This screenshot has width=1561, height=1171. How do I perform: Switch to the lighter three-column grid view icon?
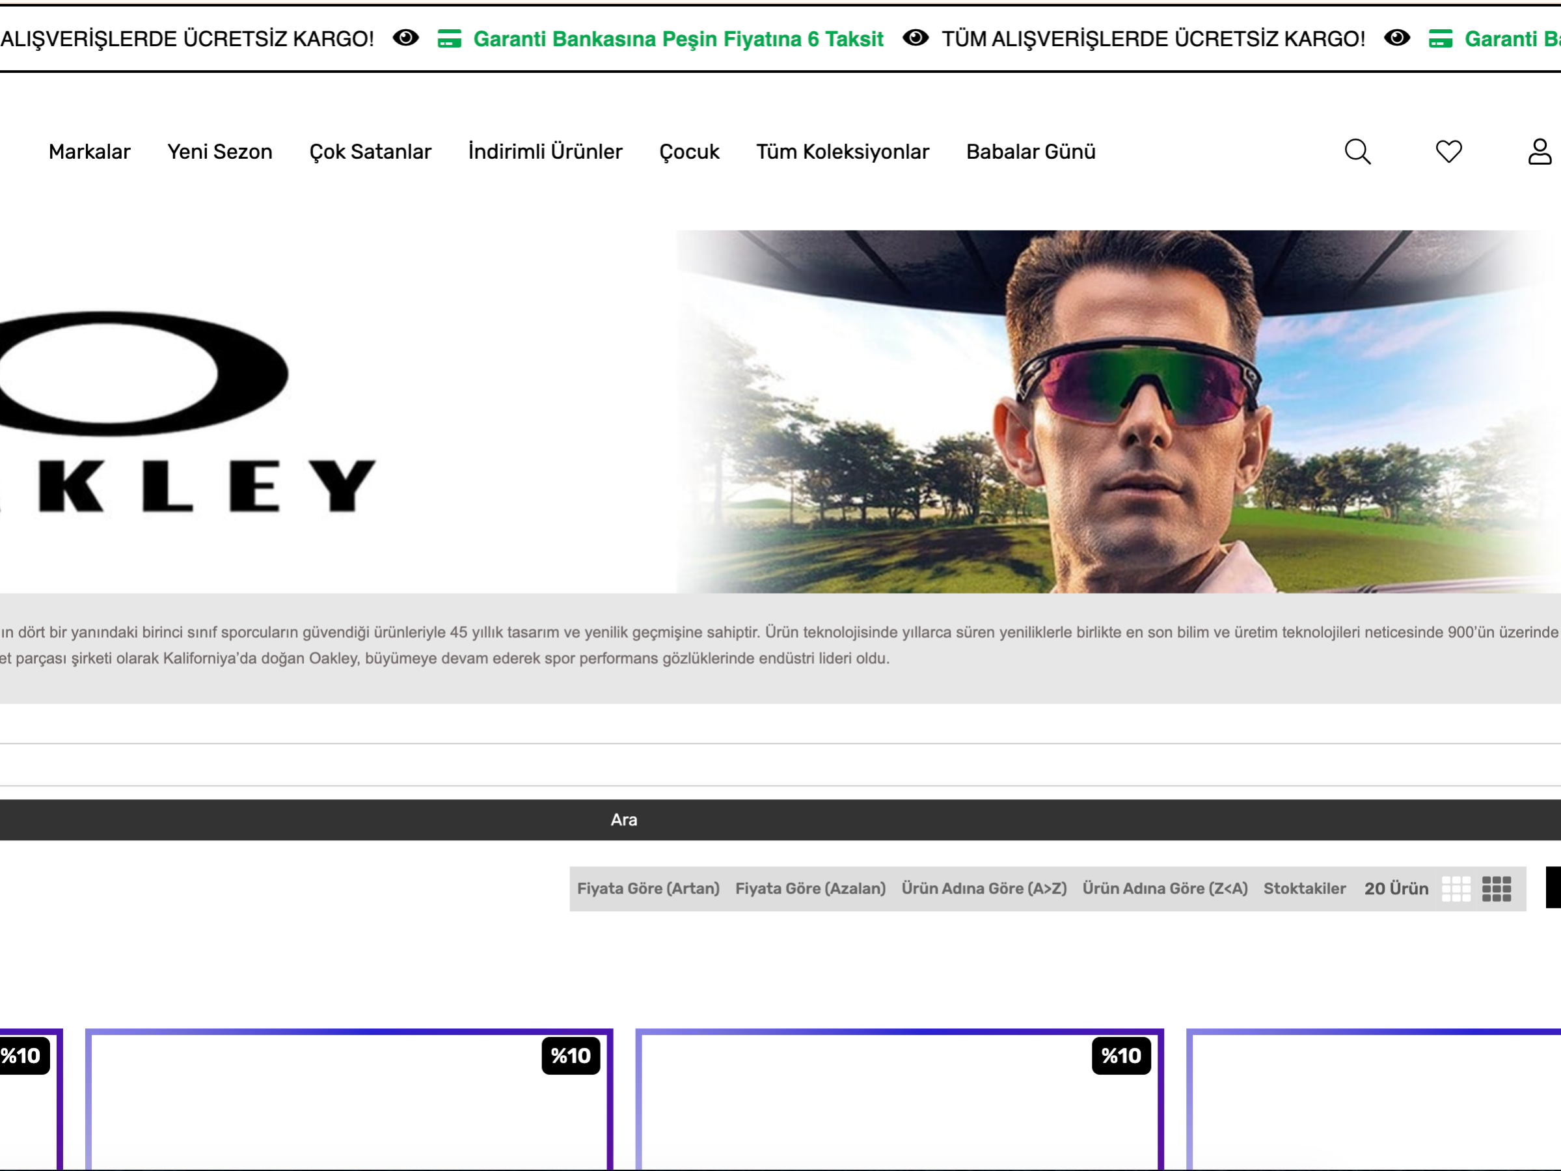tap(1456, 889)
